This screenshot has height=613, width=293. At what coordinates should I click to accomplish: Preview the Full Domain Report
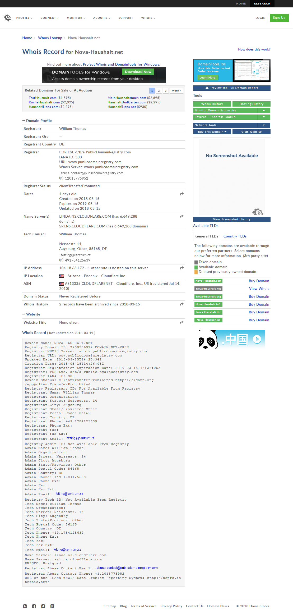[232, 88]
